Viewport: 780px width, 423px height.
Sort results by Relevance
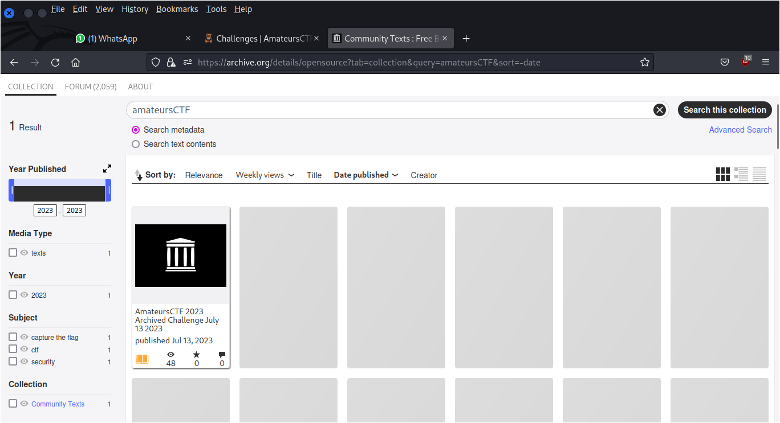204,175
